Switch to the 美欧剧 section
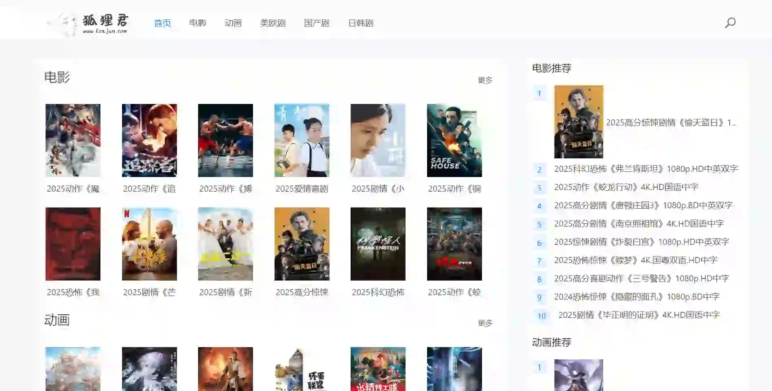Image resolution: width=772 pixels, height=391 pixels. click(273, 23)
